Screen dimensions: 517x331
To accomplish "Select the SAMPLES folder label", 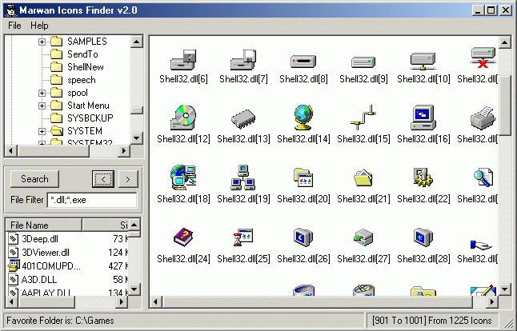I will click(x=87, y=42).
